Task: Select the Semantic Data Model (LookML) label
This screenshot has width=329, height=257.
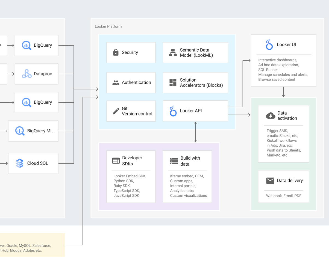Action: click(196, 52)
